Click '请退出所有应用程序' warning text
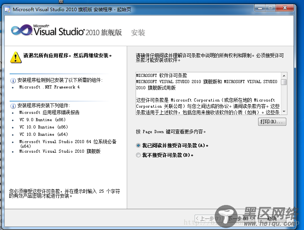 coord(67,55)
